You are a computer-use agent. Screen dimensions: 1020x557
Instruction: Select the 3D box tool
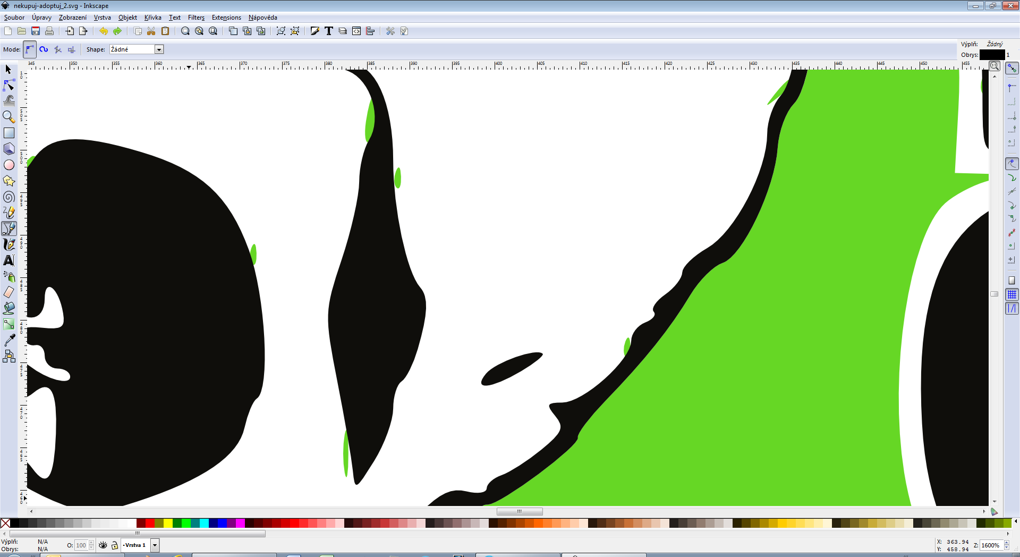pos(8,149)
